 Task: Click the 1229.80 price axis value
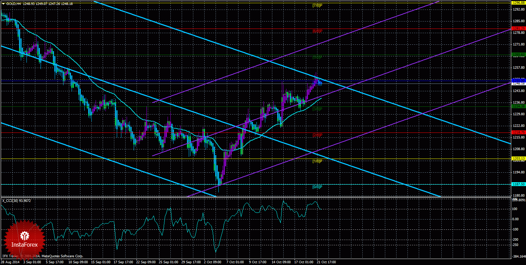coord(519,114)
